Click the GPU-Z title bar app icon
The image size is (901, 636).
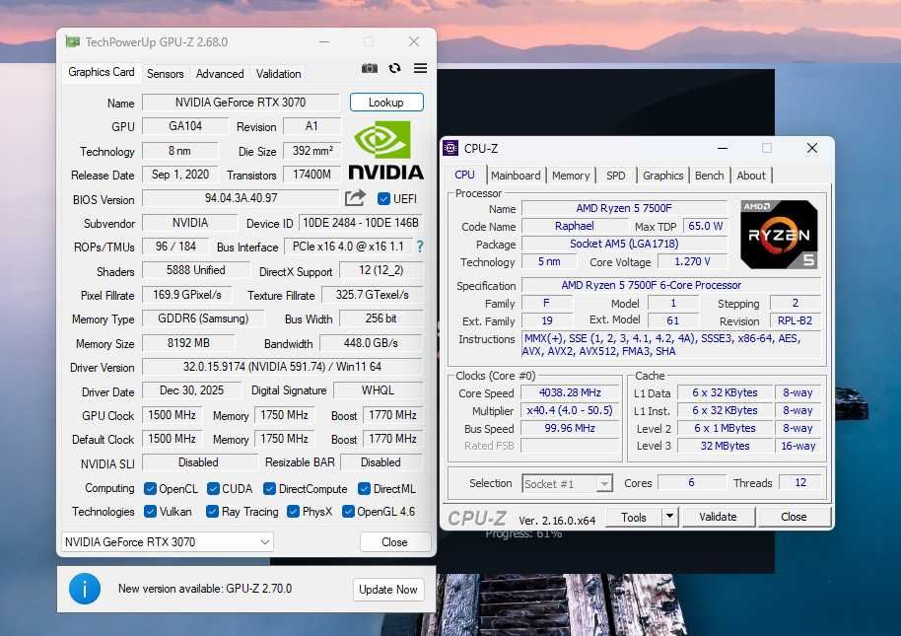coord(72,42)
